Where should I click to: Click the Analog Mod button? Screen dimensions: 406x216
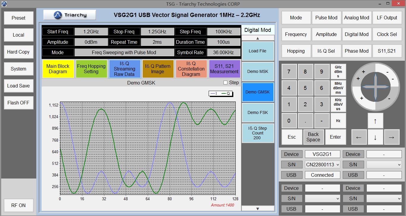357,18
